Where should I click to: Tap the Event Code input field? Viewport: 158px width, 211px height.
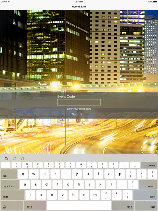click(79, 102)
